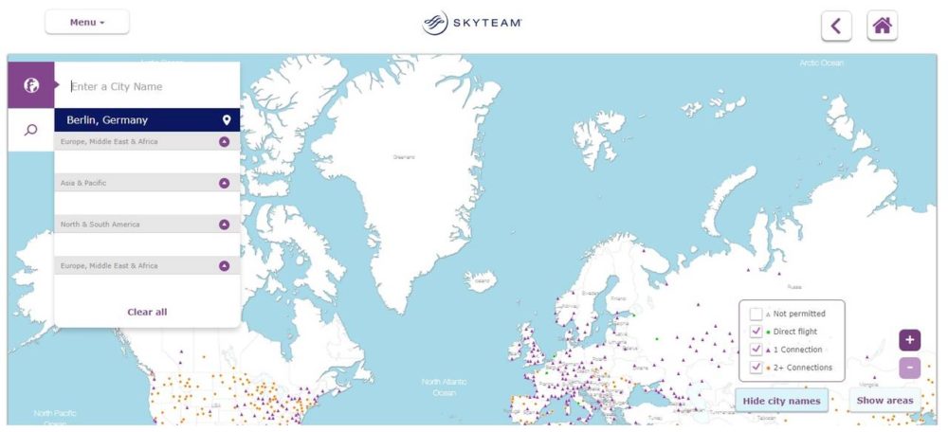Click the Mongolia label on map
The image size is (948, 432).
pos(868,385)
